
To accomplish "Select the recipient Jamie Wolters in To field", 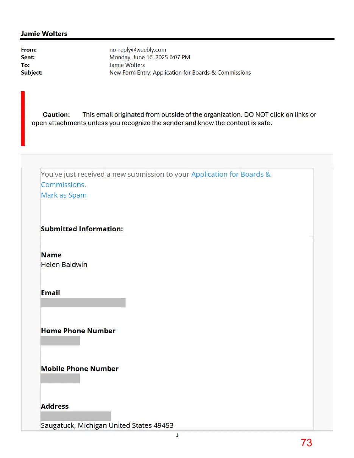I will (x=127, y=65).
